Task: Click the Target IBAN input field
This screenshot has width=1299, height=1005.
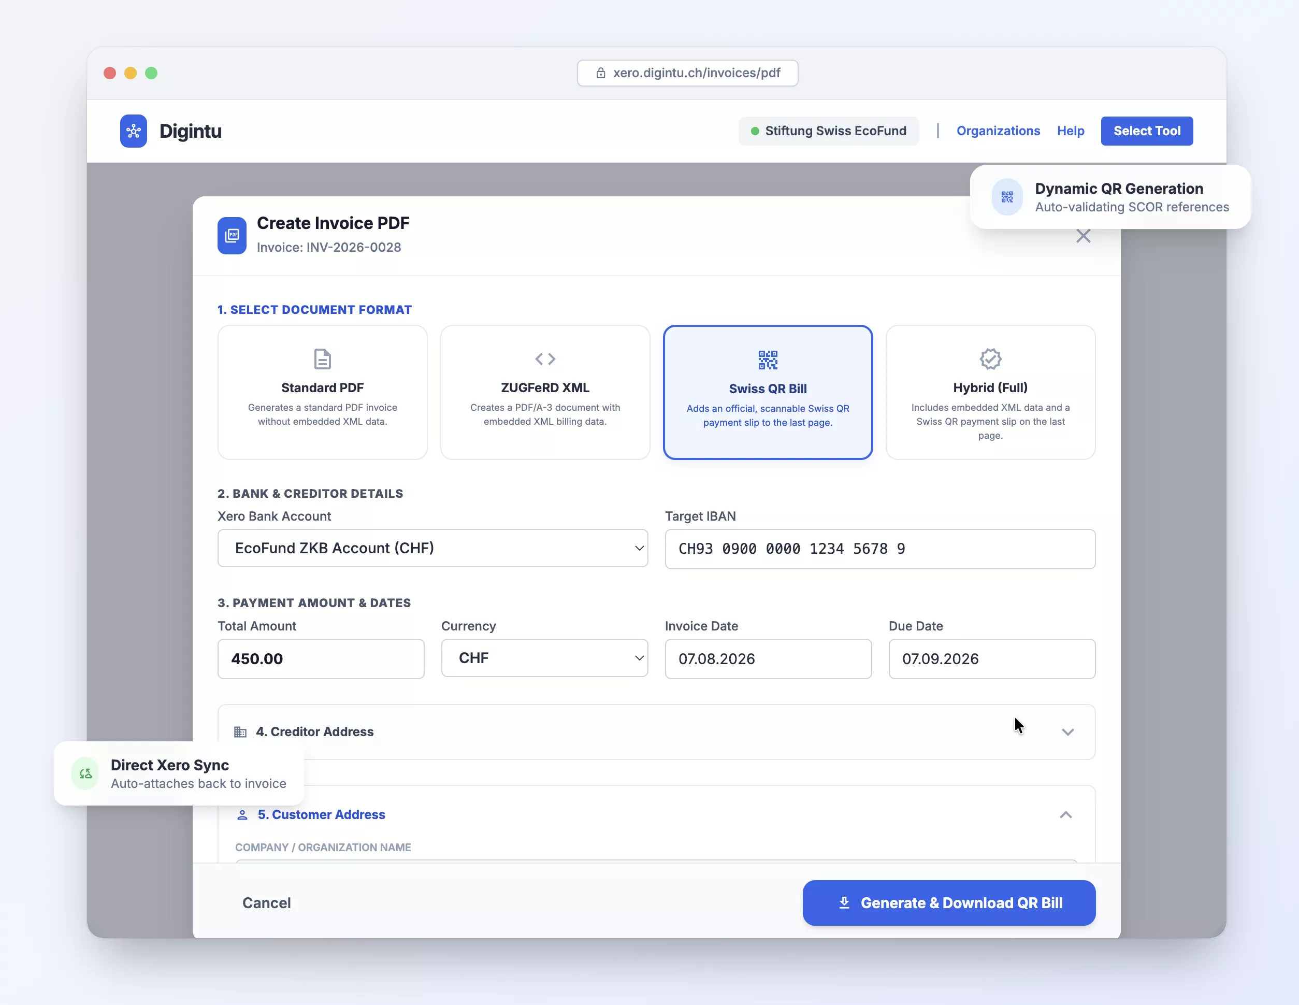Action: [879, 549]
